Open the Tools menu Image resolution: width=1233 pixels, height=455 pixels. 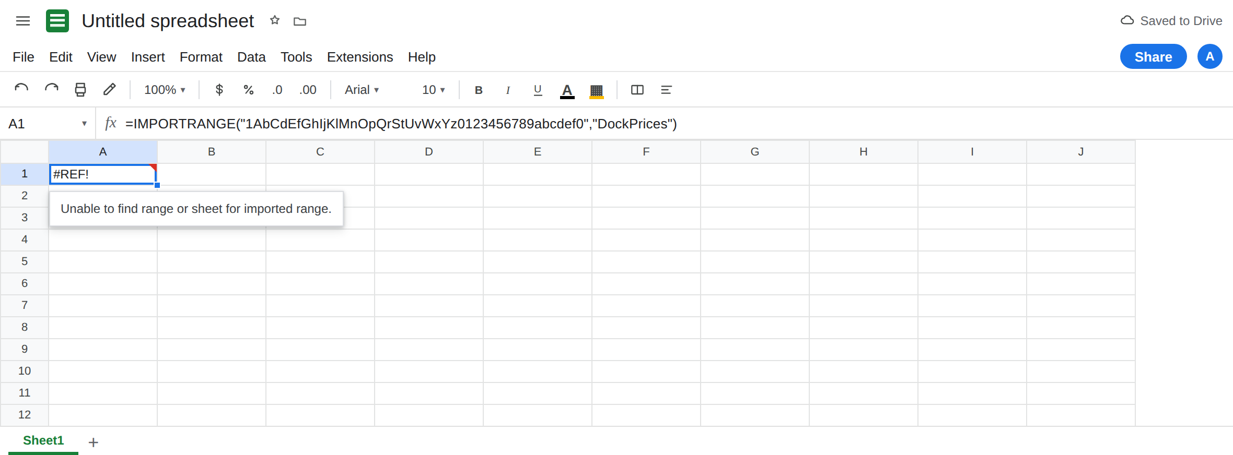(296, 57)
